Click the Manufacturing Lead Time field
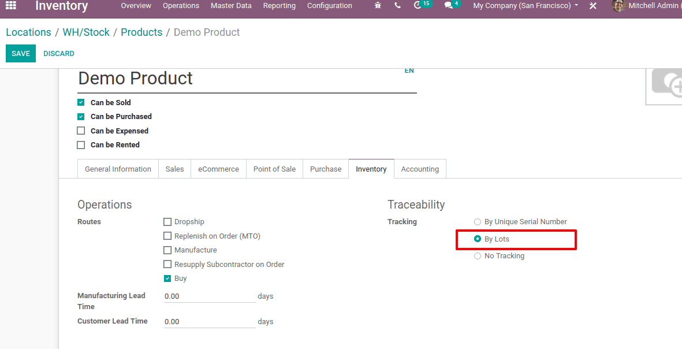 (x=210, y=296)
